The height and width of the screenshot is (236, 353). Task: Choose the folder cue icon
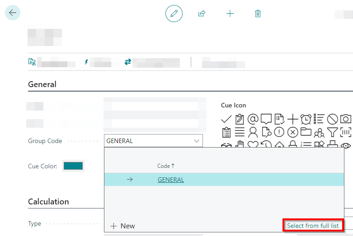(x=306, y=132)
